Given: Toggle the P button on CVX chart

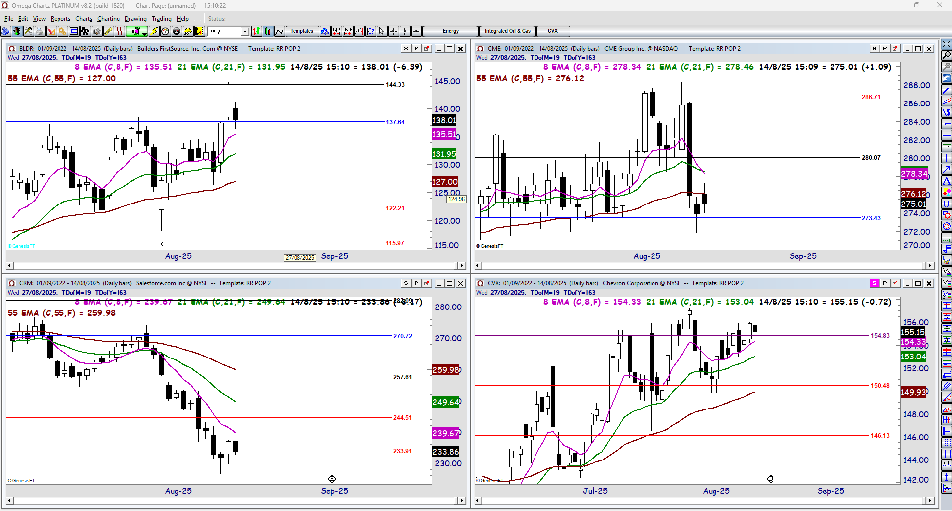Looking at the screenshot, I should (x=885, y=283).
